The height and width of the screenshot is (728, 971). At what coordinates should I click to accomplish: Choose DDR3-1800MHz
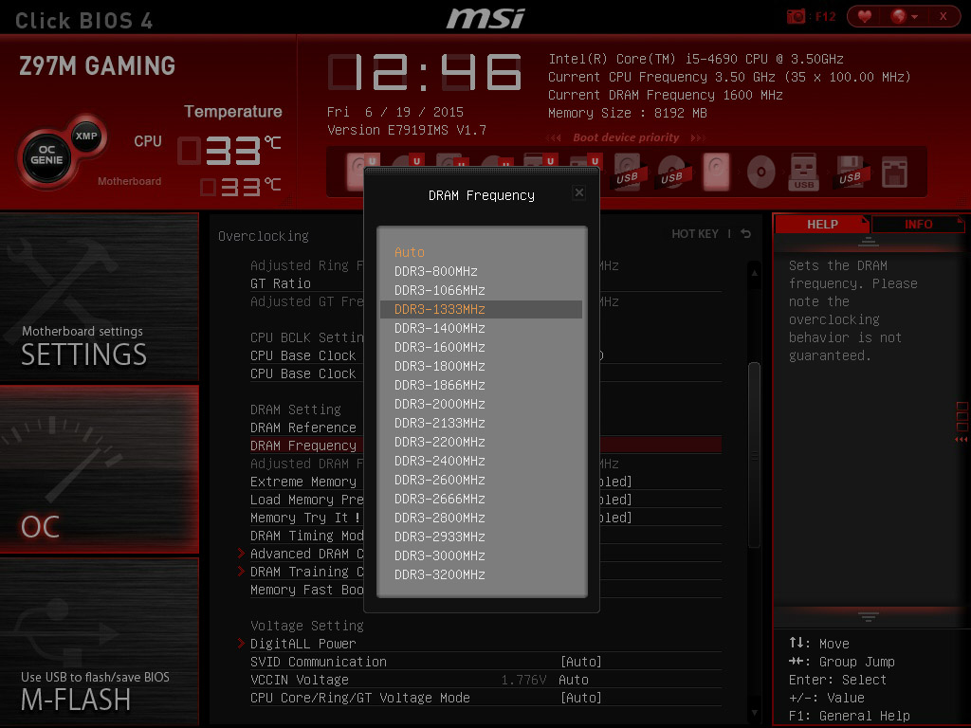pos(481,366)
